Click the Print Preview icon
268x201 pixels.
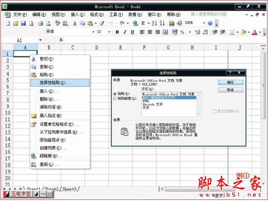click(48, 23)
